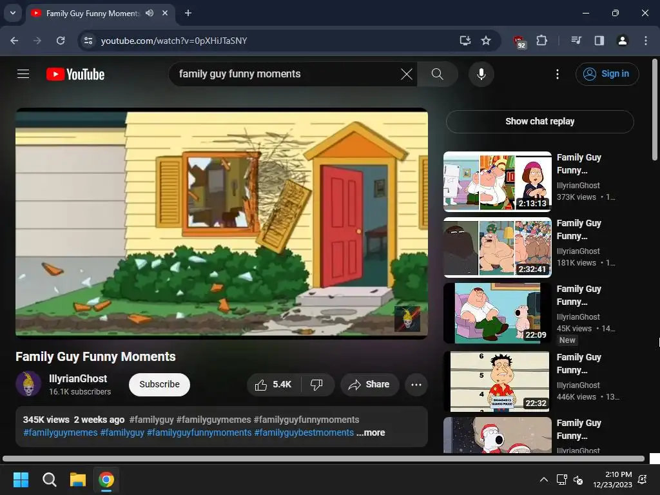Open network status tray icon
This screenshot has height=495, width=660.
[561, 480]
